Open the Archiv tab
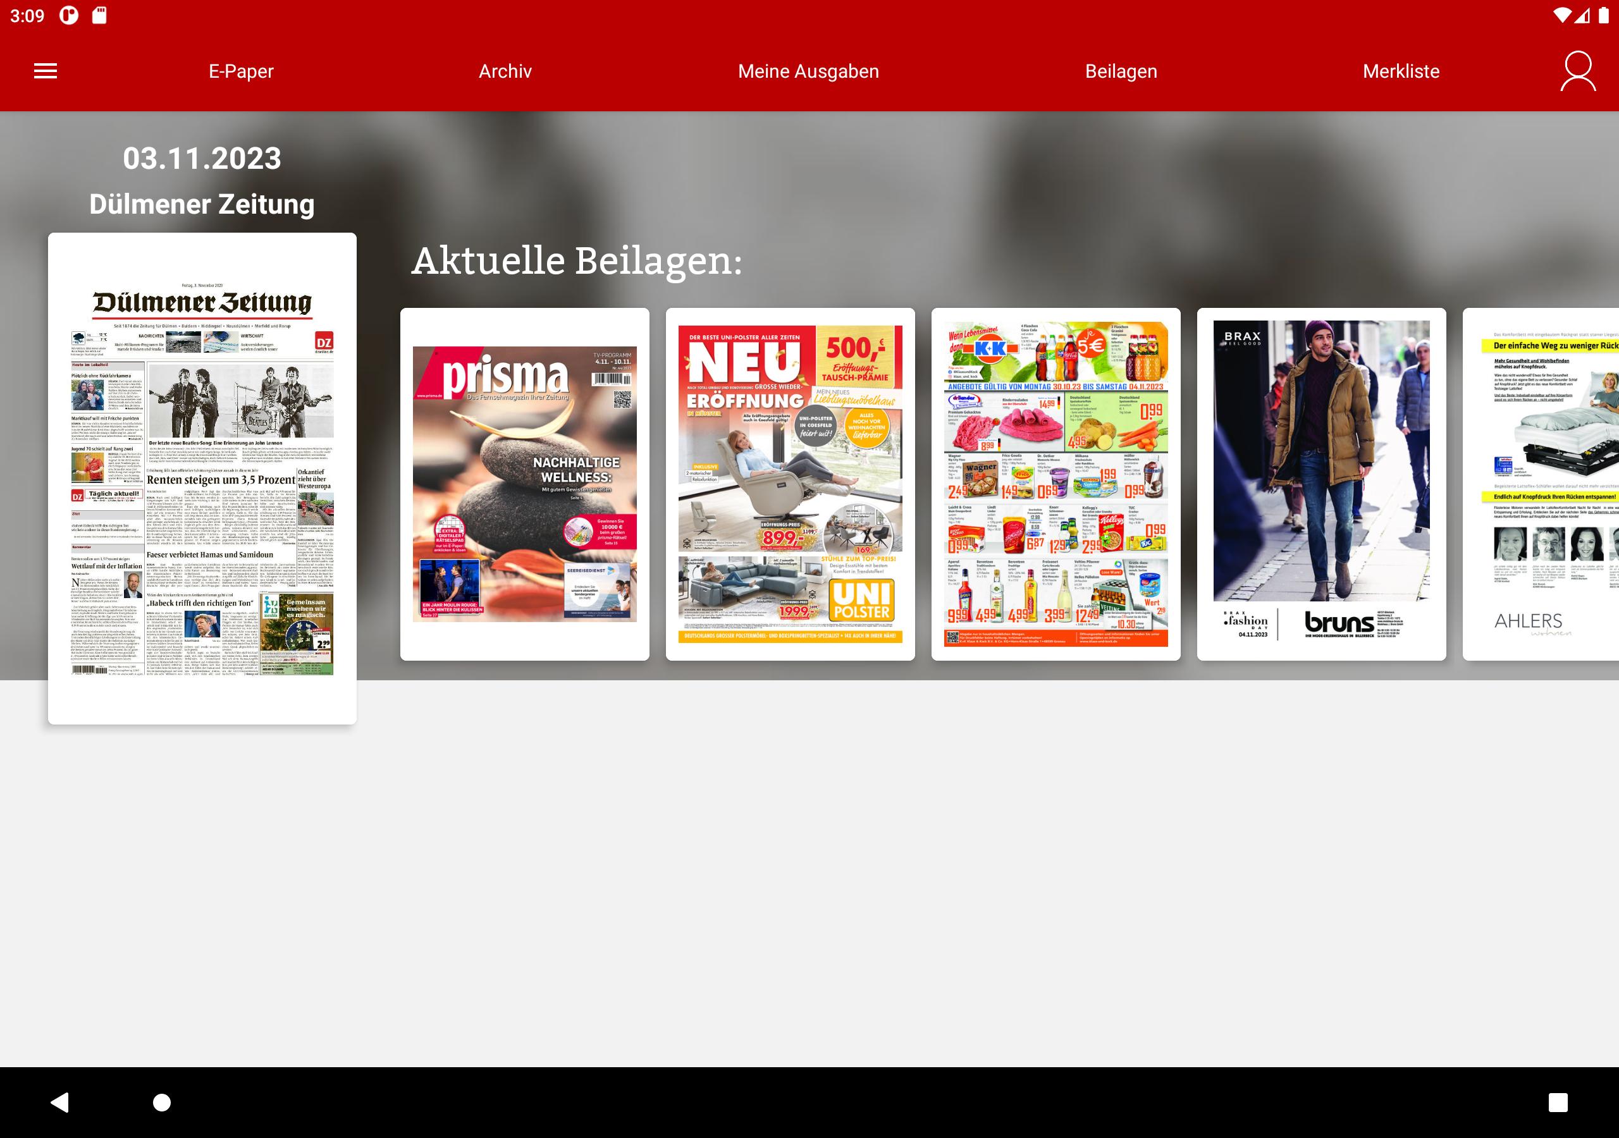Viewport: 1619px width, 1138px height. (x=505, y=71)
